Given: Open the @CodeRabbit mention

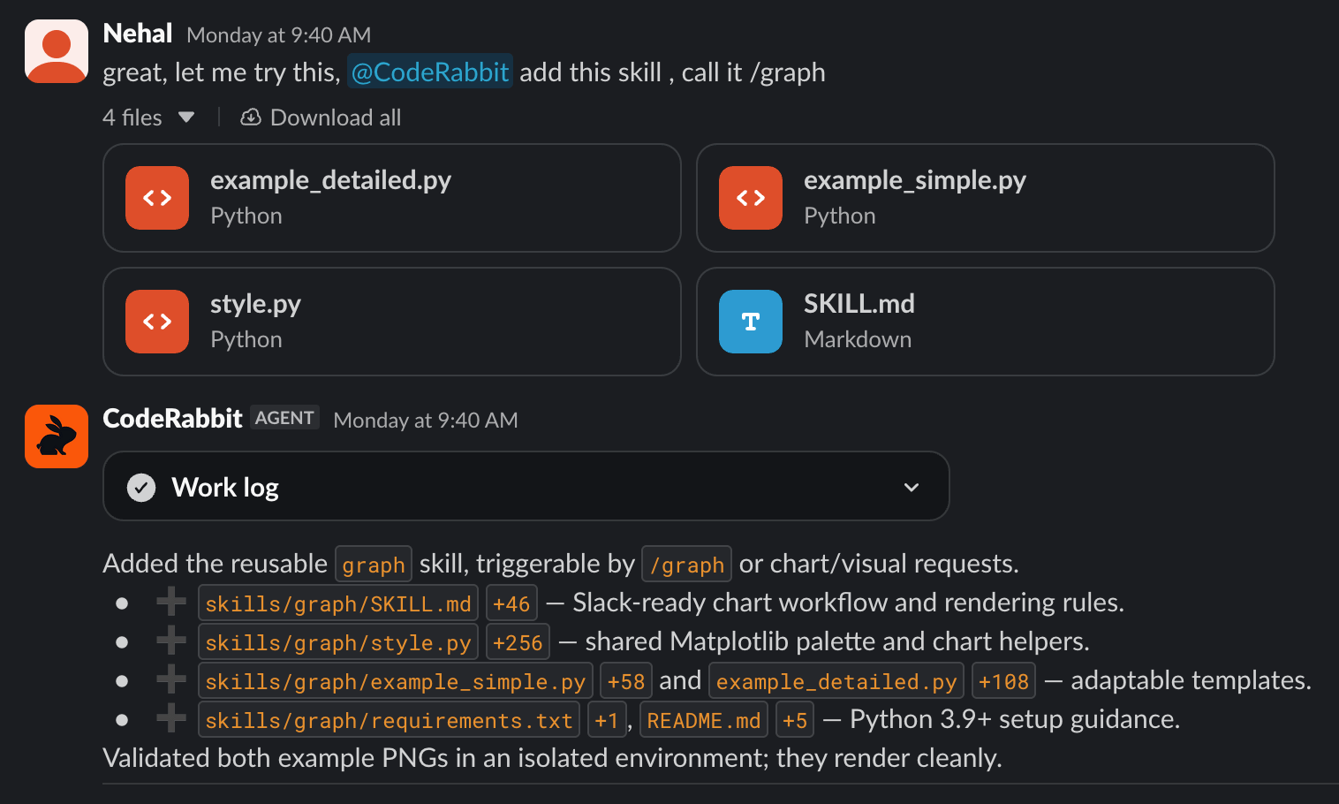Looking at the screenshot, I should click(x=430, y=72).
